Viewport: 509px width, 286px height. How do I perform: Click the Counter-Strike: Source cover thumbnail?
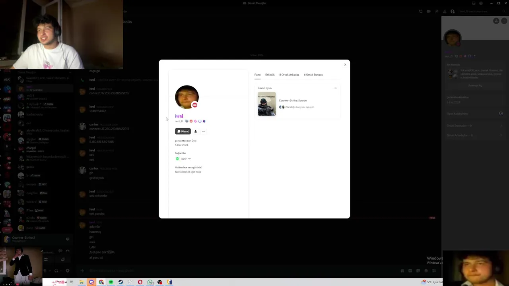point(266,104)
